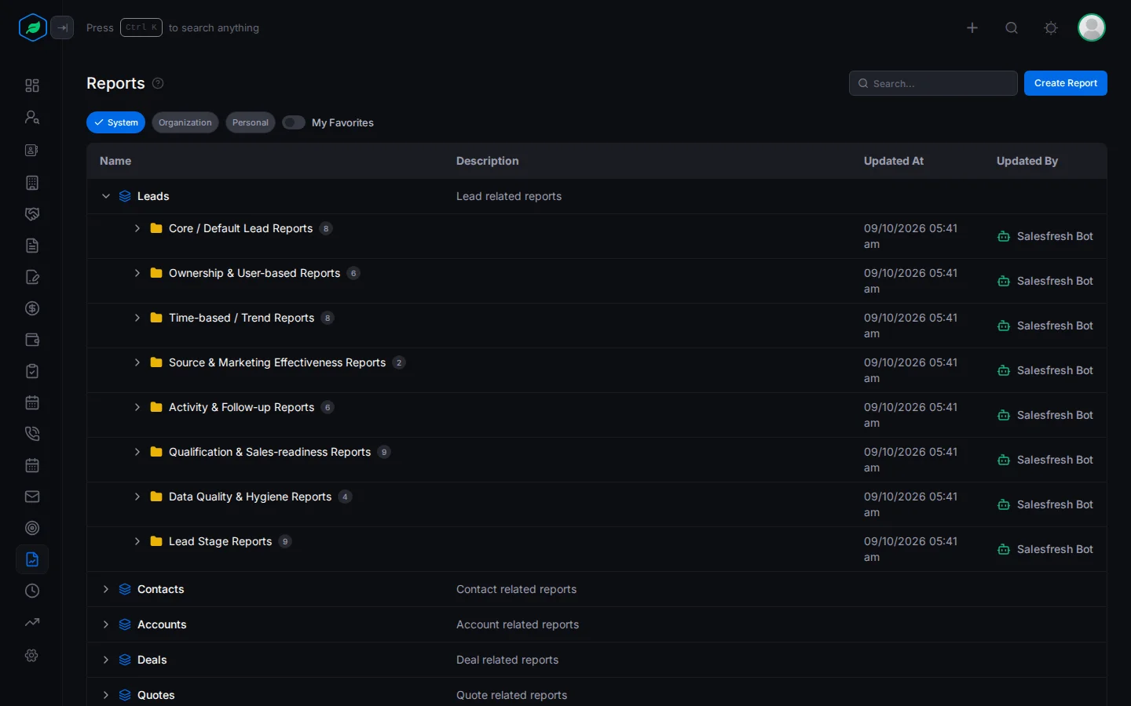Click Data Quality & Hygiene Reports label
1131x706 pixels.
250,497
